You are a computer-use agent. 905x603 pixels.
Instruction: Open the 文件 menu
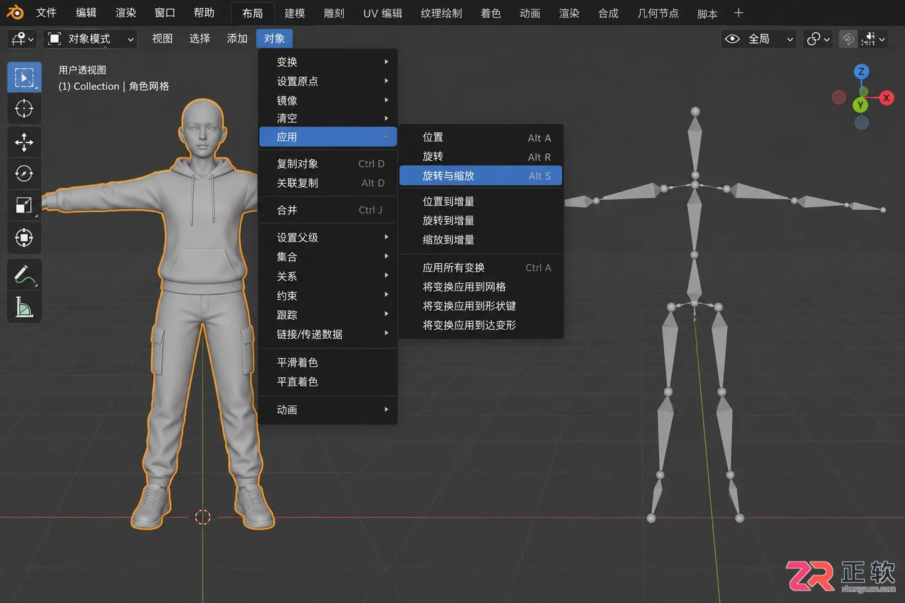[46, 13]
